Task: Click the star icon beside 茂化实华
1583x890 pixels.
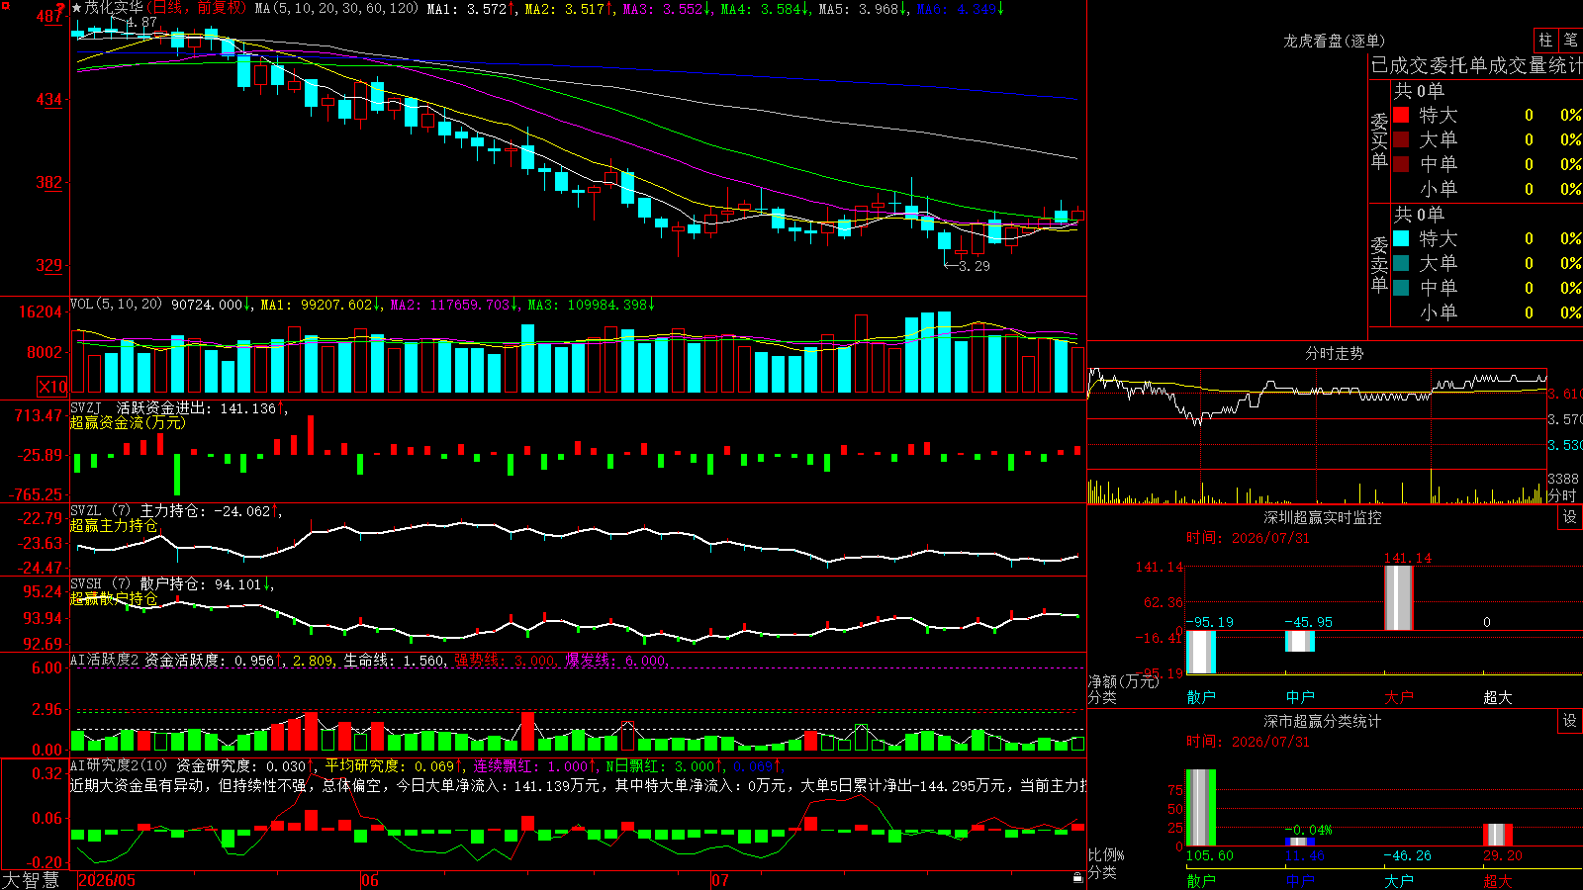Action: coord(76,8)
